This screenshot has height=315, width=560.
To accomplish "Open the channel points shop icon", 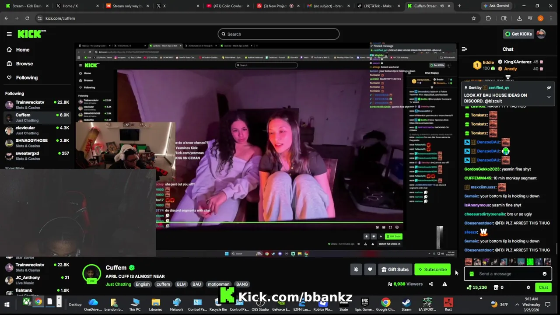I will click(x=496, y=287).
